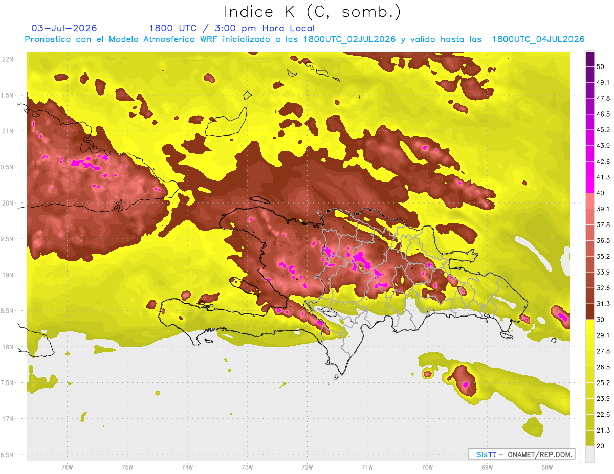Viewport: 614px width, 474px height.
Task: Click the 18N latitude label
Action: point(9,347)
